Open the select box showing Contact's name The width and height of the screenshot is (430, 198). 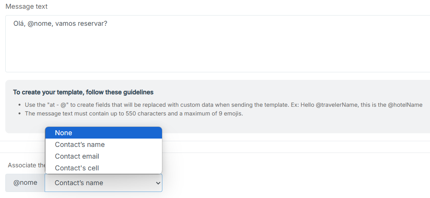tap(103, 183)
